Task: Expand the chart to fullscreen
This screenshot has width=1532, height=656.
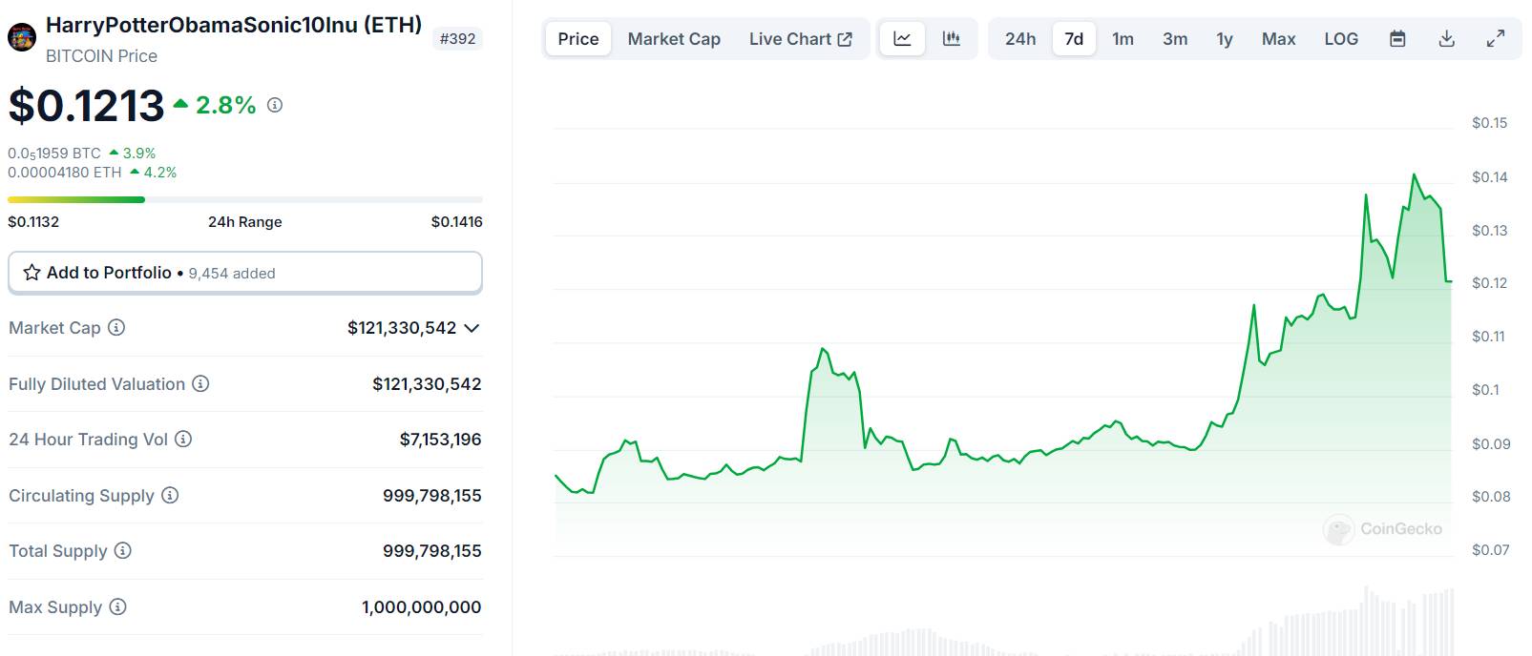Action: click(x=1496, y=39)
